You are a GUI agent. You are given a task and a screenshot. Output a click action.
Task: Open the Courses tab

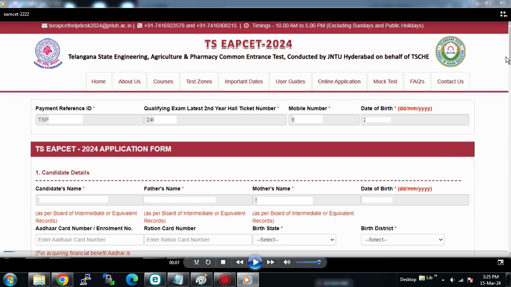coord(163,81)
